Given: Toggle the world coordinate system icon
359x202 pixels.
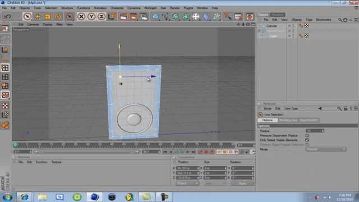Looking at the screenshot, I should (x=112, y=16).
